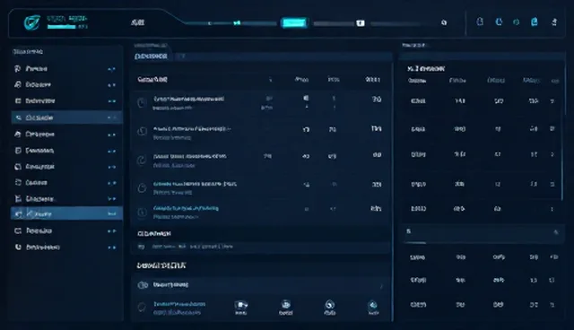Click the cyan circular app logo
Screen dimensions: 574x330
pyautogui.click(x=32, y=22)
